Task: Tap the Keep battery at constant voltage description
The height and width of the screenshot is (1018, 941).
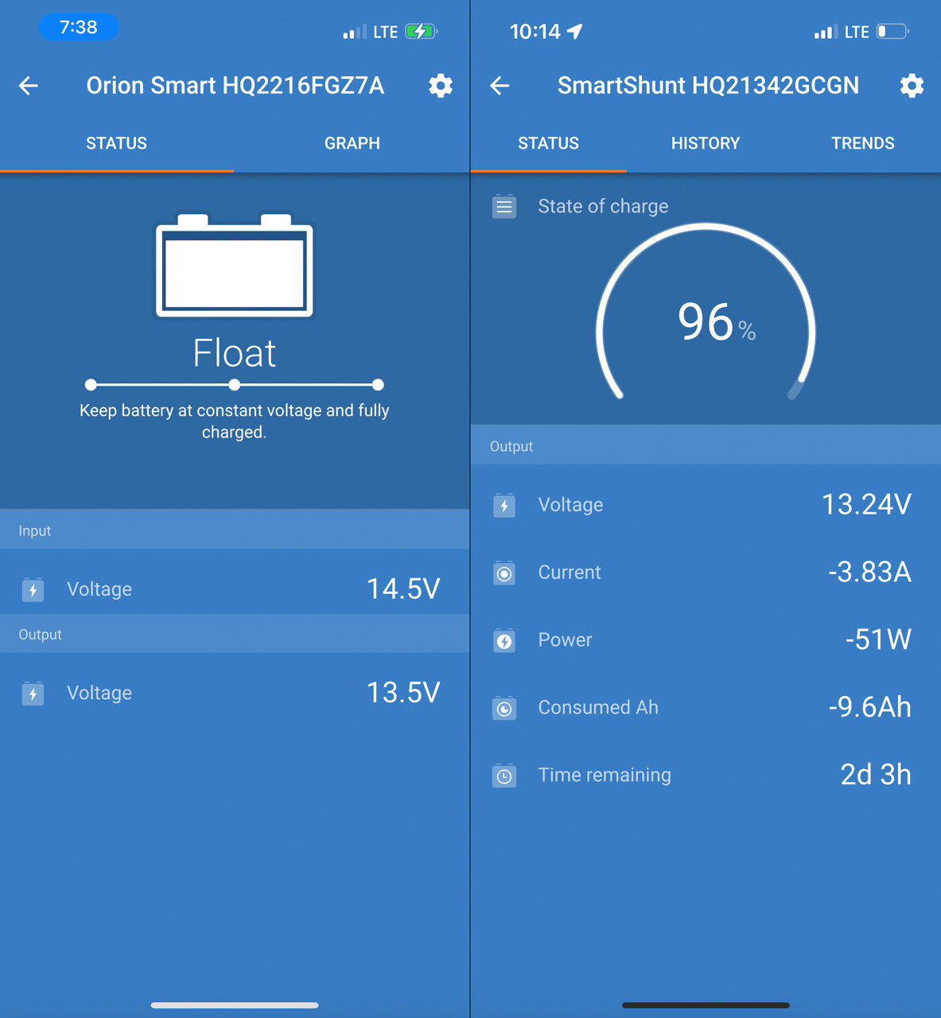Action: [234, 422]
